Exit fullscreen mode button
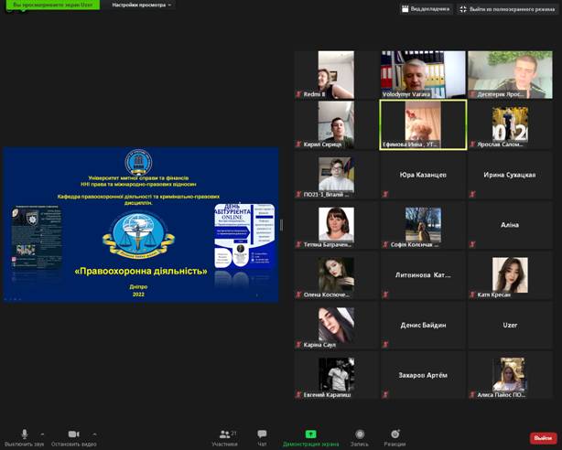 pyautogui.click(x=508, y=9)
